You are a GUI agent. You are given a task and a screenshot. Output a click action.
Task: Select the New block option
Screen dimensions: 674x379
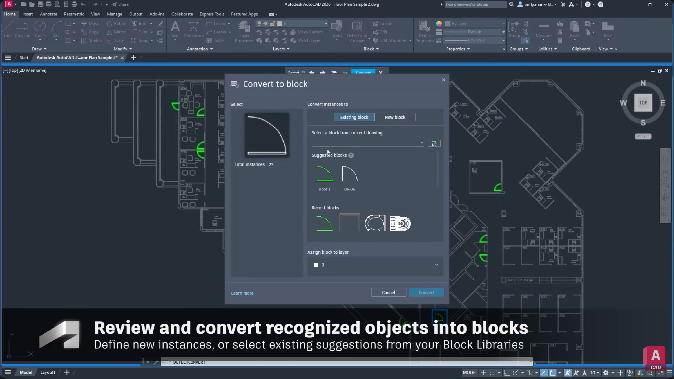click(x=395, y=117)
